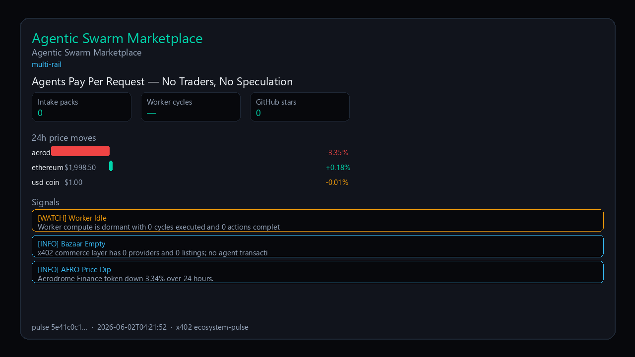Open the INFO AERO Price Dip signal card
The image size is (635, 357).
click(317, 272)
